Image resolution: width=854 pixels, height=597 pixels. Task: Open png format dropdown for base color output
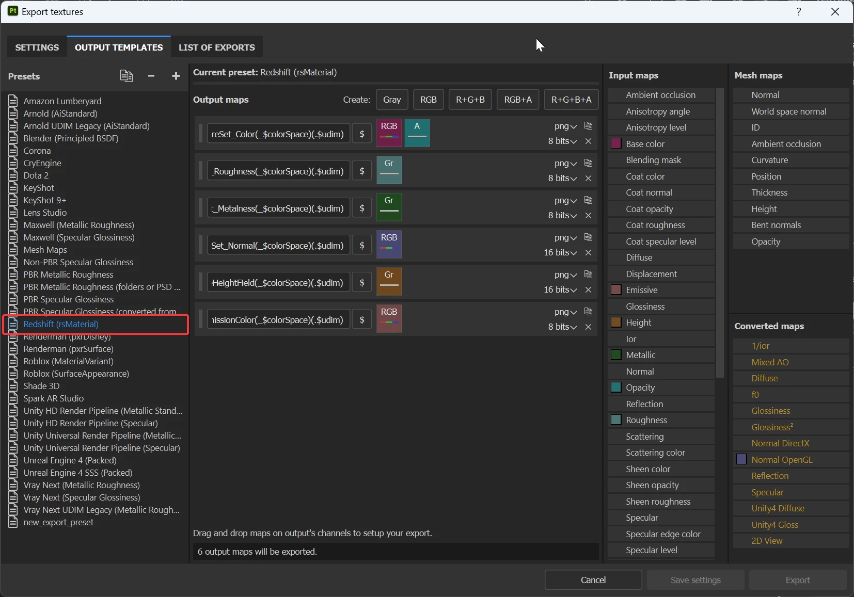click(565, 126)
